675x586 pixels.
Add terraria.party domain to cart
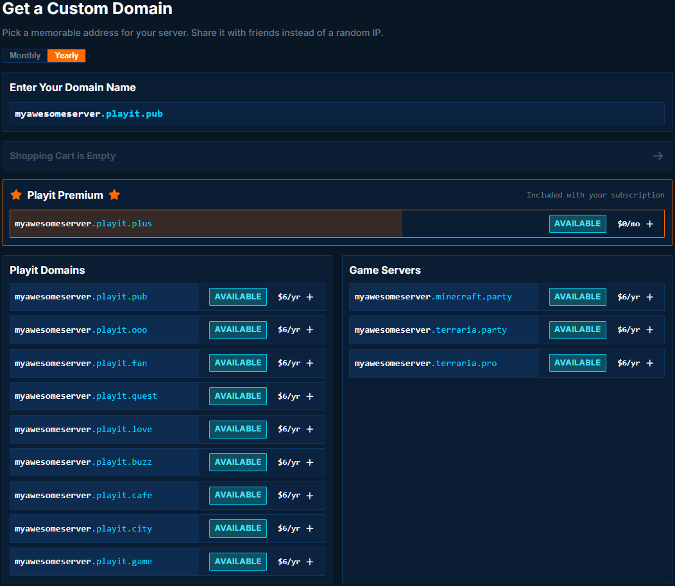(650, 330)
